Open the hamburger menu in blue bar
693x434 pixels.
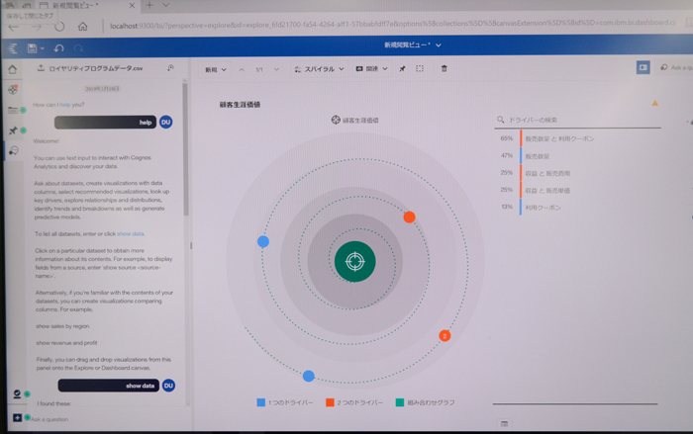coord(12,48)
